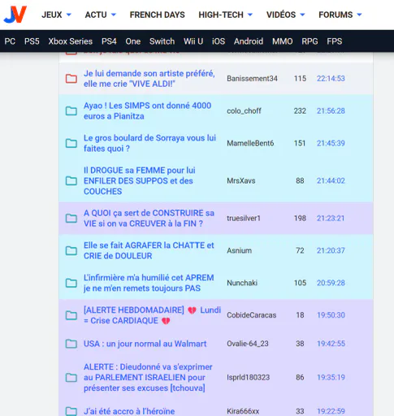Open topic 'J'ai été accro à l'héroïne'
The height and width of the screenshot is (416, 394).
[x=129, y=411]
